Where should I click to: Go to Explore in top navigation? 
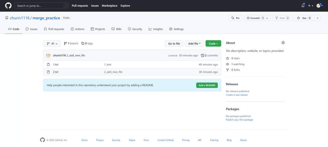click(125, 5)
